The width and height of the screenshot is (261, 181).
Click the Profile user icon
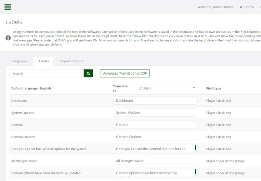coord(241,7)
